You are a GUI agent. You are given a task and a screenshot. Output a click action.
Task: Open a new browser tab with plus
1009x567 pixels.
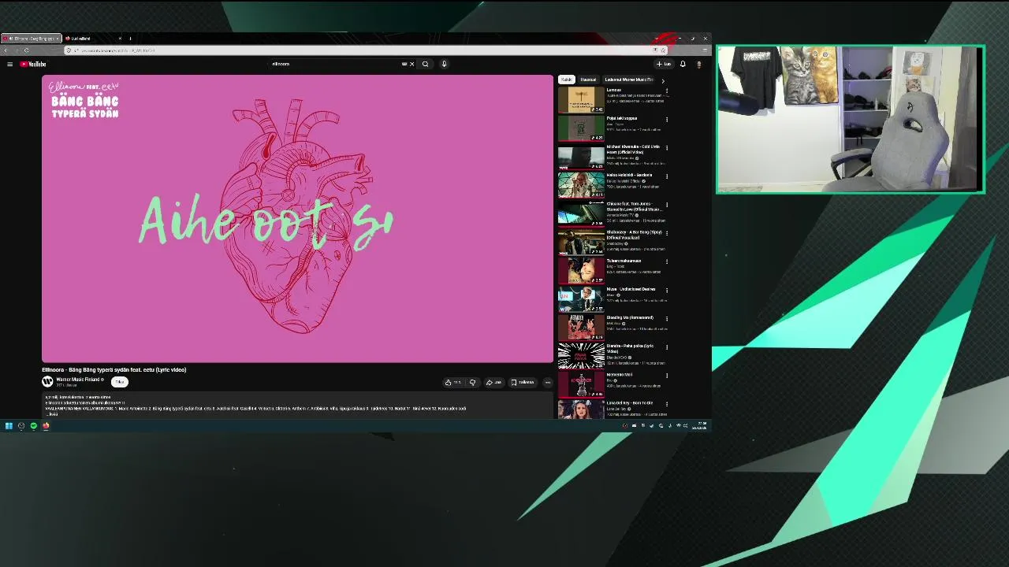click(130, 39)
